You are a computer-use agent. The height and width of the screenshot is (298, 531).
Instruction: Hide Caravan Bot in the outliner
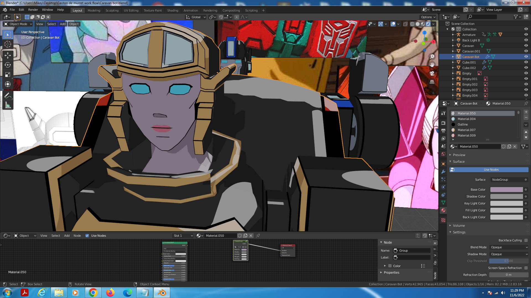coord(526,57)
